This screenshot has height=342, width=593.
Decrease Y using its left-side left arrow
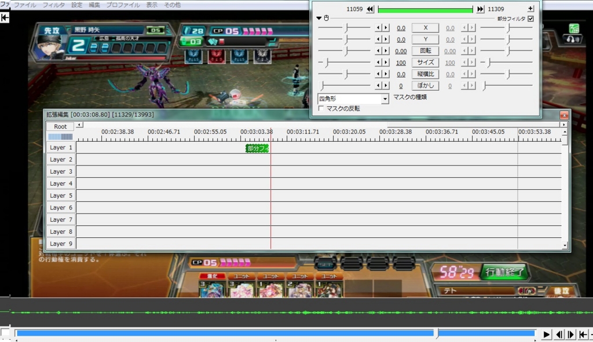tap(378, 39)
